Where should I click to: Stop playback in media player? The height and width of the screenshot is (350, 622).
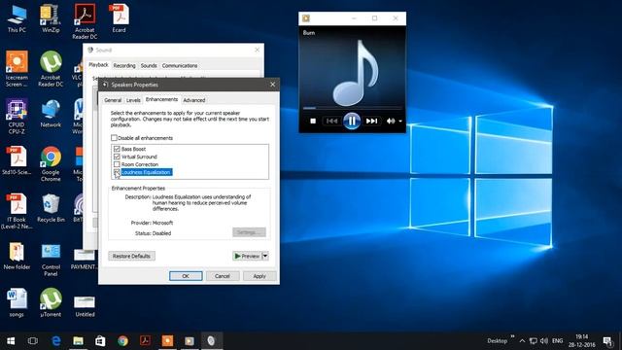[313, 121]
